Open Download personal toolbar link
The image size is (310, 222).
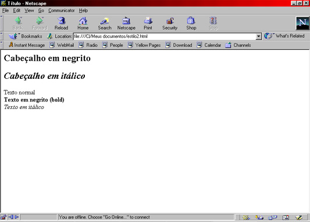[179, 45]
